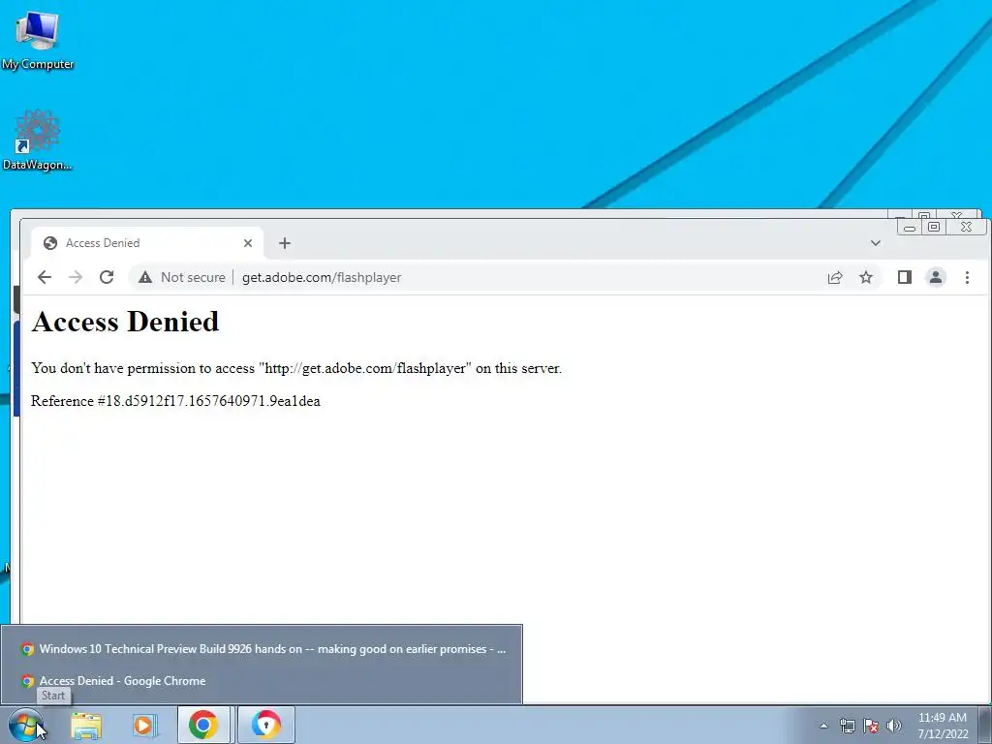
Task: Open a new tab with plus button
Action: [x=285, y=243]
